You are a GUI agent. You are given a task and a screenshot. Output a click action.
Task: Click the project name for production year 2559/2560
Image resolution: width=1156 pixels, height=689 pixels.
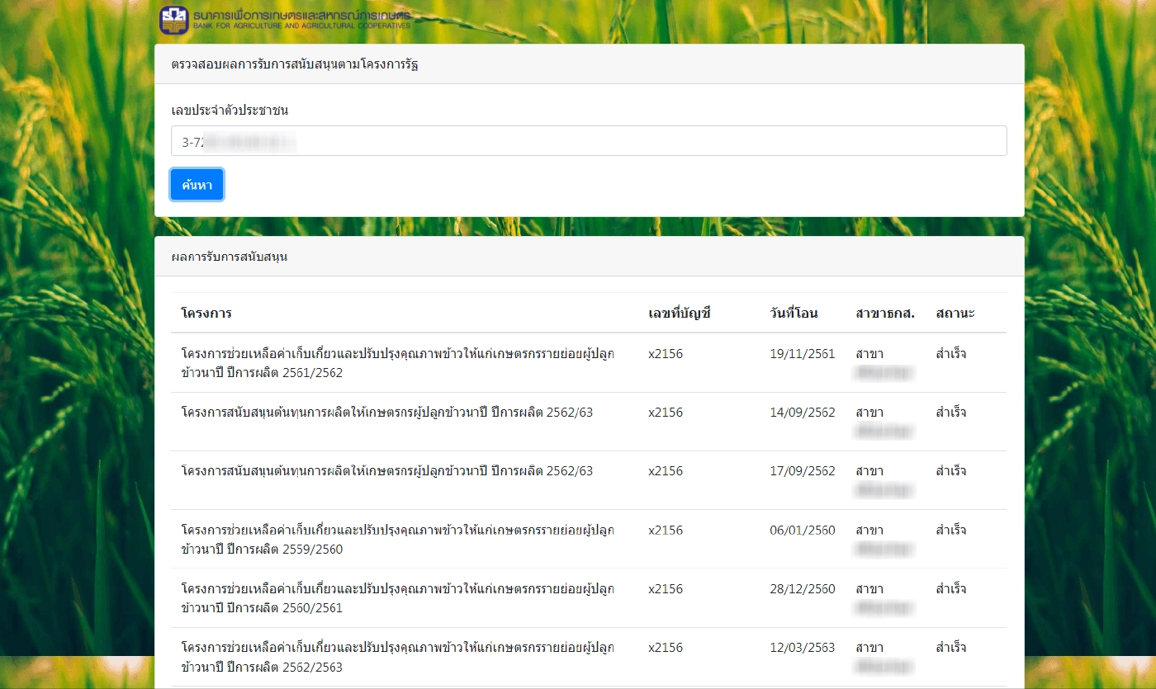point(397,540)
